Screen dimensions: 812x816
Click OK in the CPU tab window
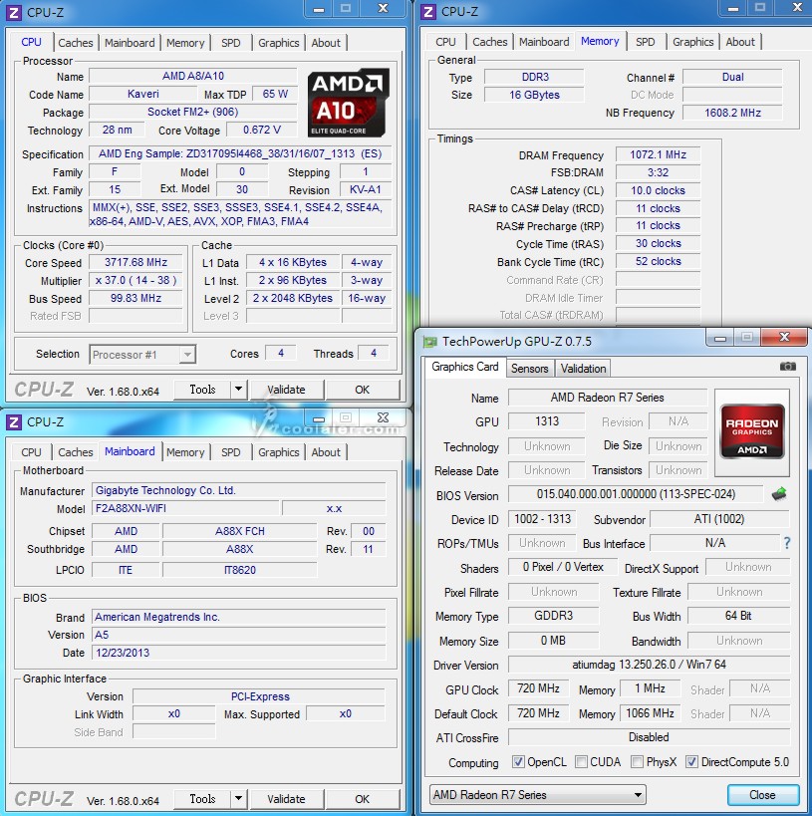pyautogui.click(x=363, y=390)
